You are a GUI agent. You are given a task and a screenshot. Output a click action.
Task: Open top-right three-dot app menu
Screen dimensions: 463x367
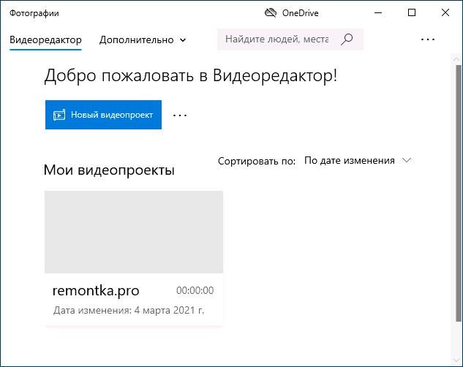(x=428, y=39)
